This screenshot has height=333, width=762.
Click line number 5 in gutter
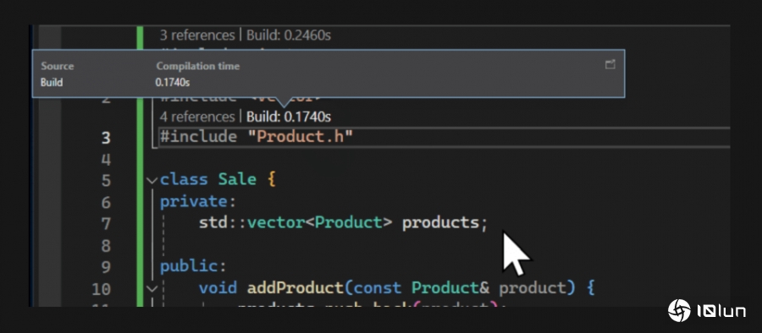pos(106,181)
